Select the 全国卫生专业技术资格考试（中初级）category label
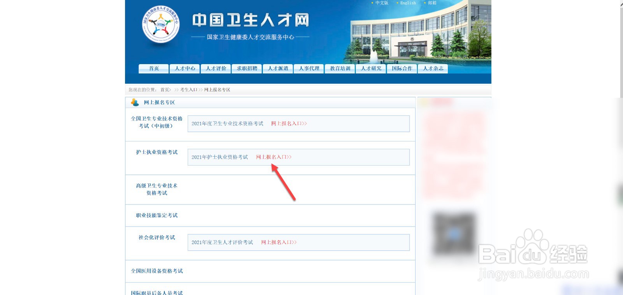This screenshot has width=623, height=295. coord(157,122)
